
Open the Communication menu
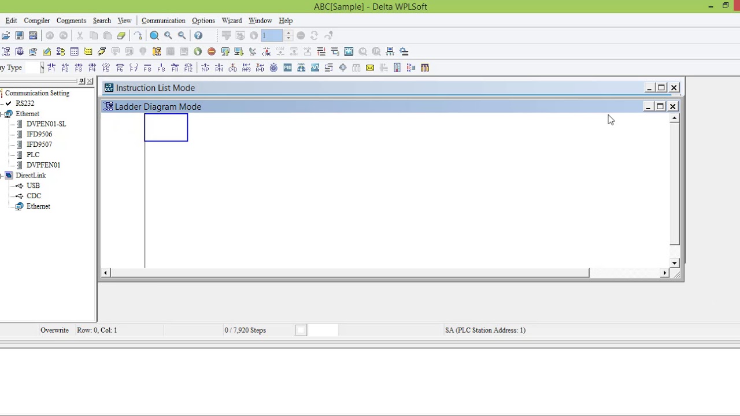163,20
